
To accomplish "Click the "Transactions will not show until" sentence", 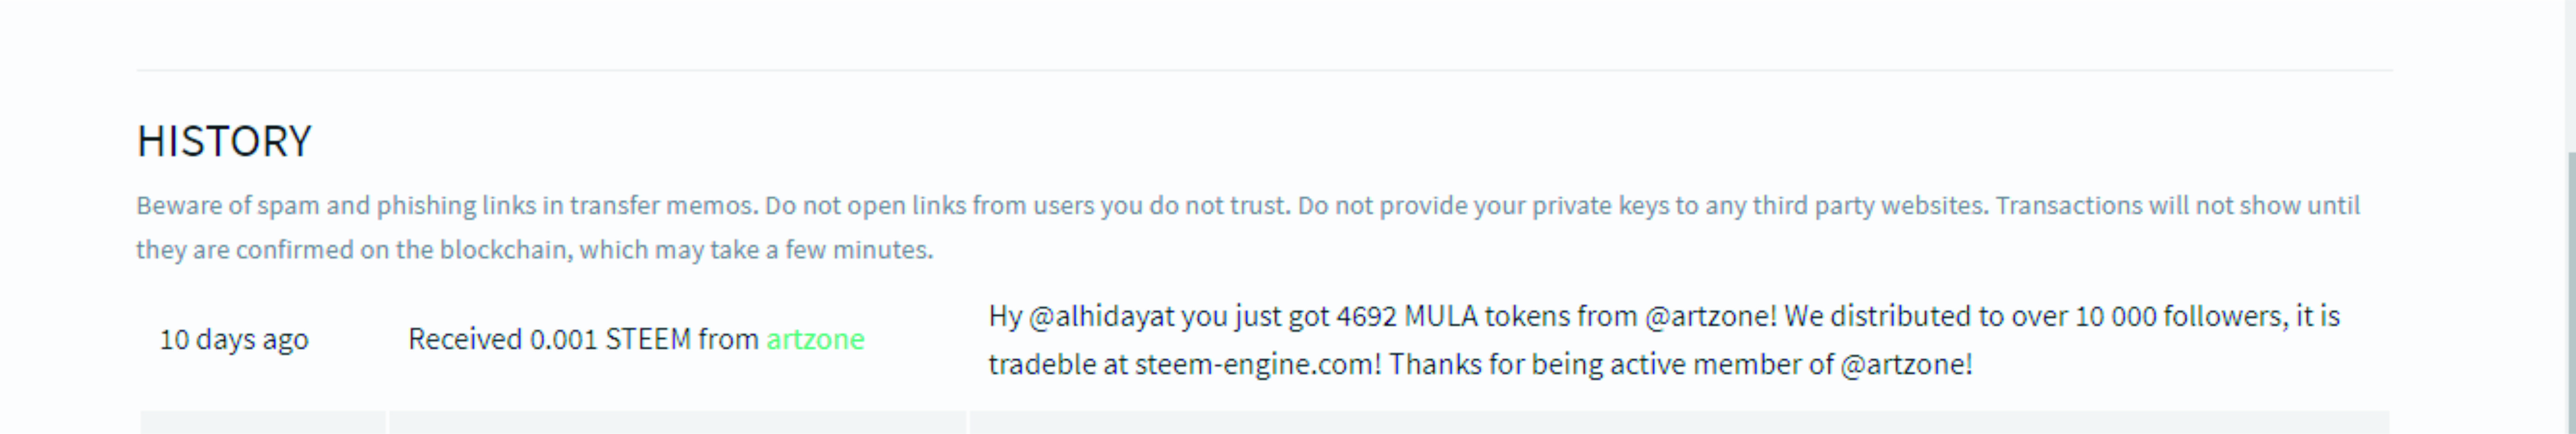I will coord(2178,206).
